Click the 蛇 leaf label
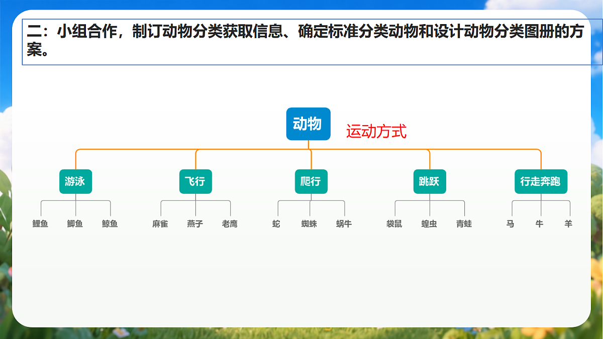The height and width of the screenshot is (339, 603). click(276, 224)
